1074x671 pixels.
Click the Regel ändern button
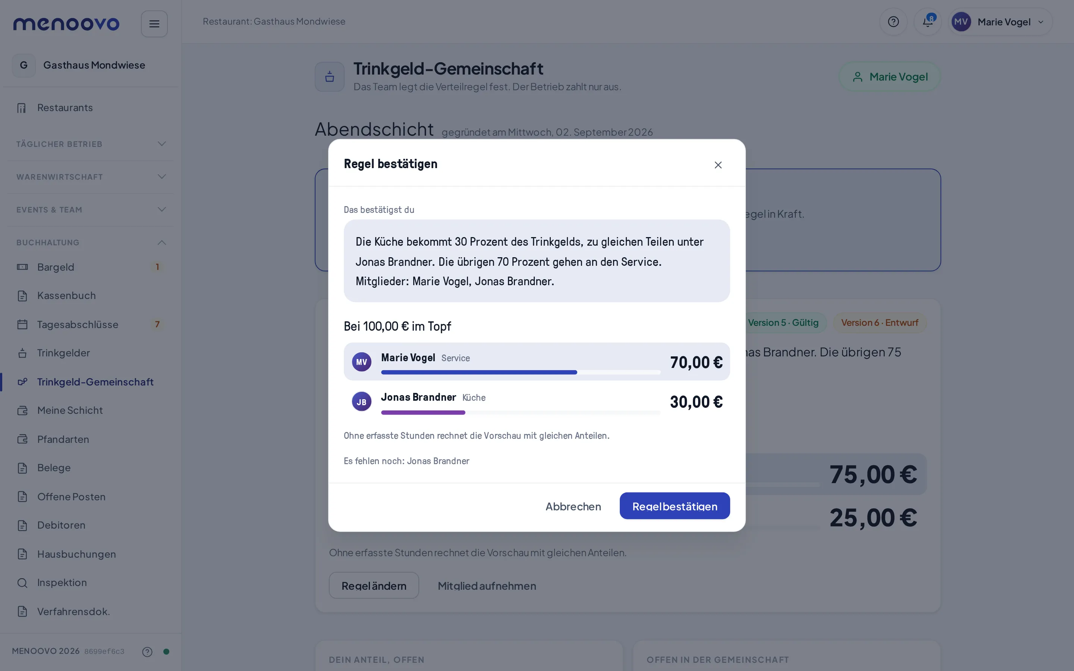(374, 585)
